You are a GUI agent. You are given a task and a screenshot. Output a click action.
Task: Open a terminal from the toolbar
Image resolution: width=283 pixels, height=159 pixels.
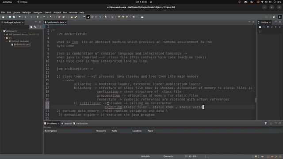19,17
